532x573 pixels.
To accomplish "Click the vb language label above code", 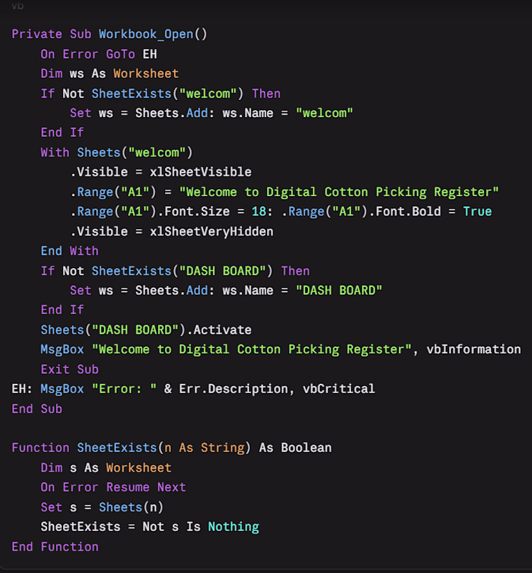I will pos(18,6).
